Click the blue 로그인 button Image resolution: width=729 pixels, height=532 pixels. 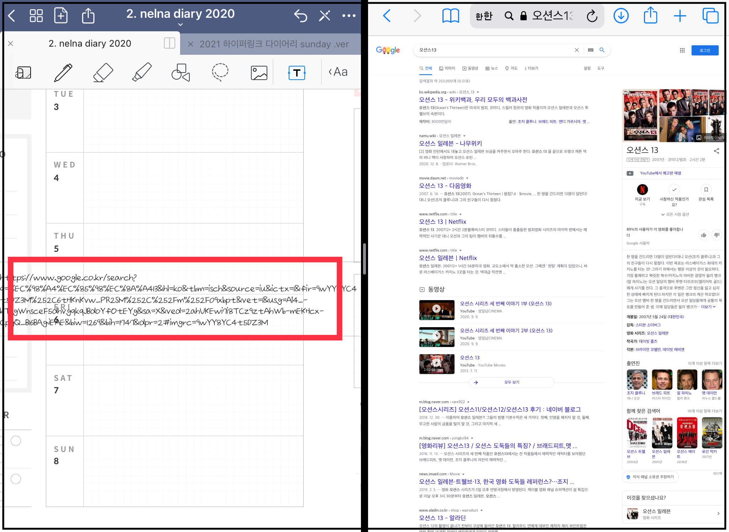click(x=704, y=50)
